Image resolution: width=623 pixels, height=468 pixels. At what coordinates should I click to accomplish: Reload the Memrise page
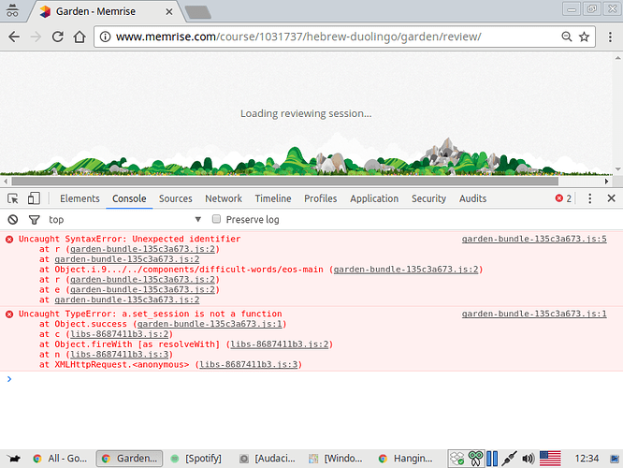(x=58, y=37)
